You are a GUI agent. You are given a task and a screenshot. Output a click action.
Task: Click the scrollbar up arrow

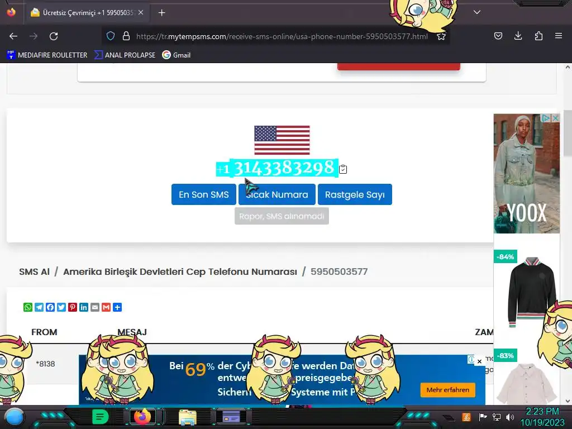(568, 67)
